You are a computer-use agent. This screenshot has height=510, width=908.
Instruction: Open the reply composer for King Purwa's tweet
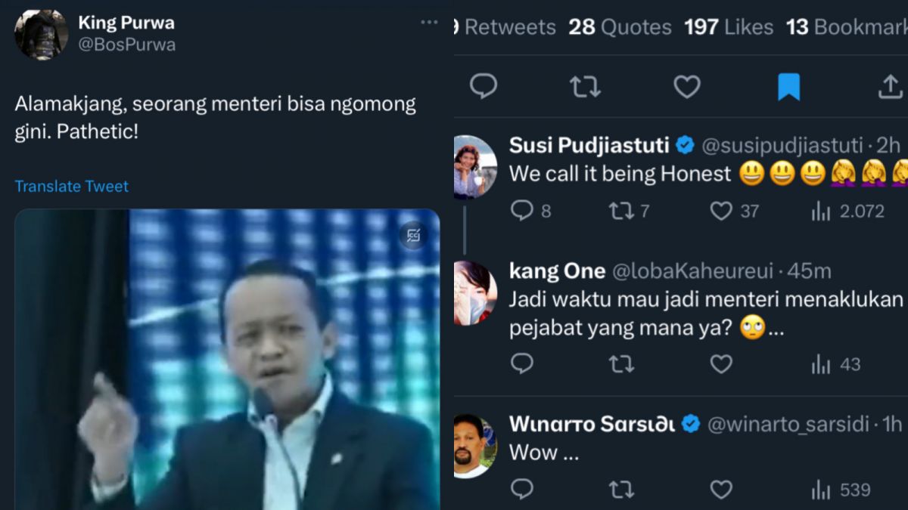click(484, 86)
